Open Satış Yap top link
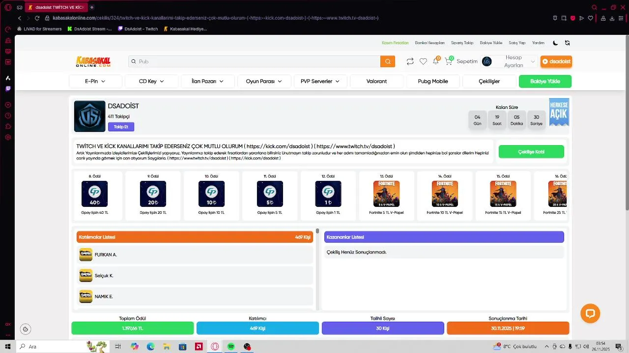The image size is (629, 353). [x=517, y=43]
